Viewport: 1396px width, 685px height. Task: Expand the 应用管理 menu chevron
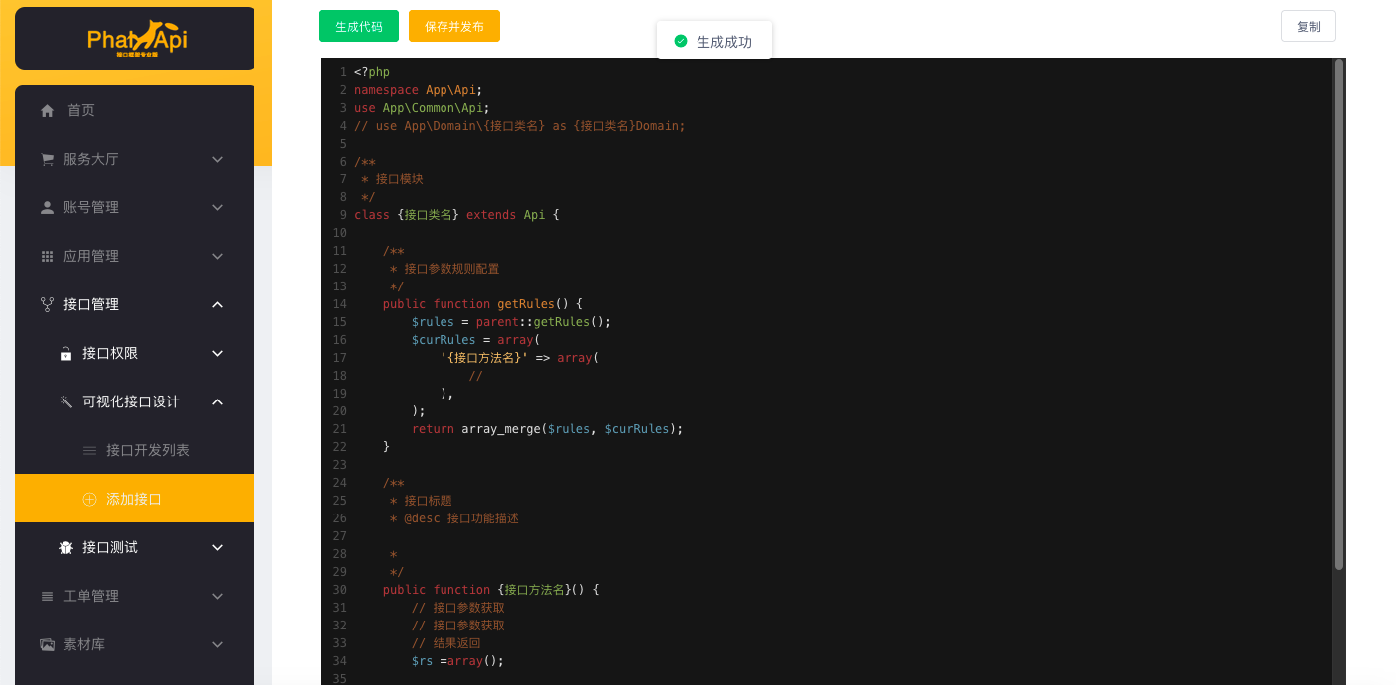pos(218,256)
